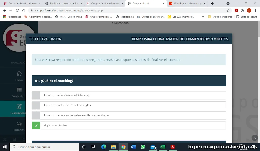
Task: Open the tab search dropdown arrow
Action: (x=228, y=3)
